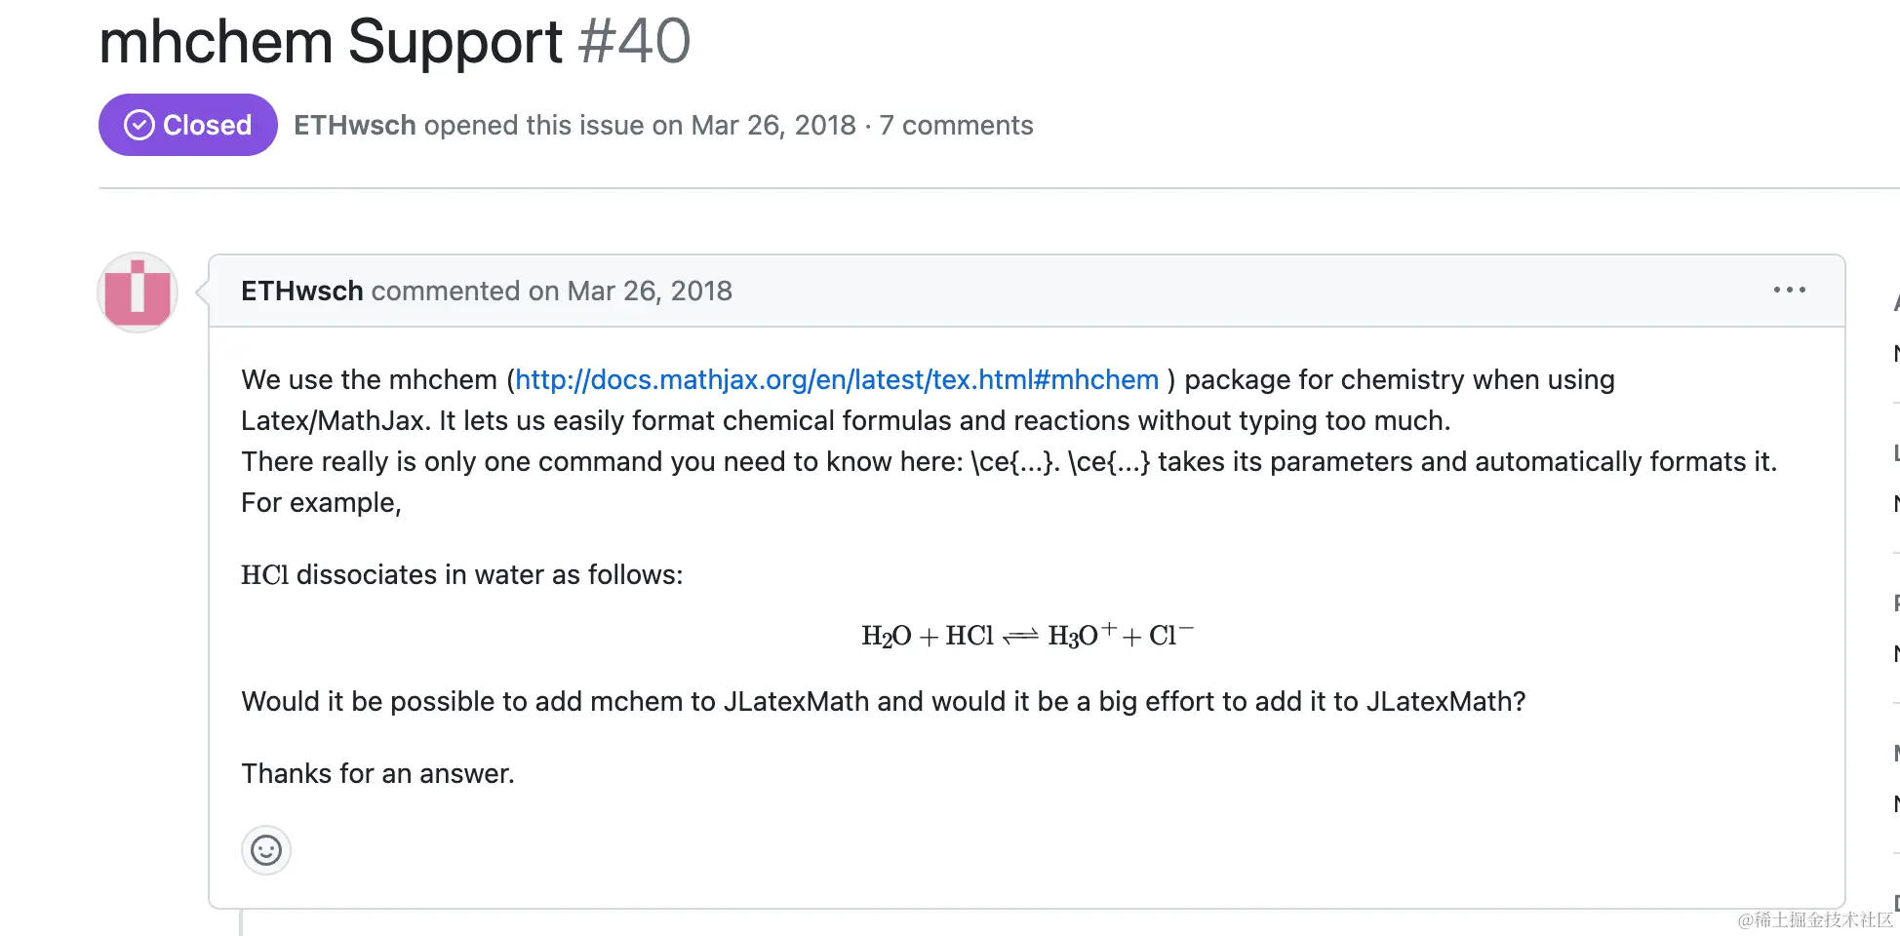Click ETHwsch username in the comment header
Viewport: 1900px width, 936px height.
tap(302, 291)
